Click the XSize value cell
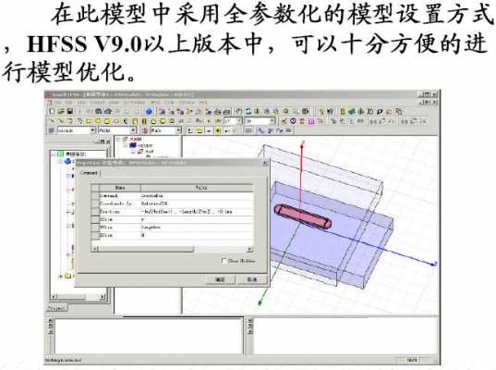 point(197,219)
